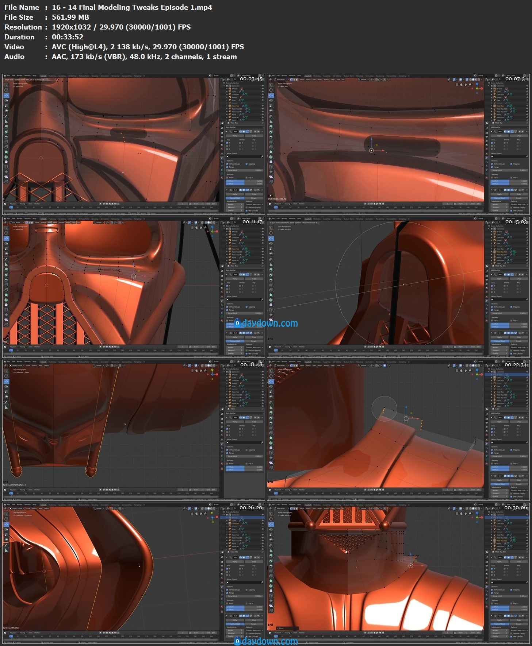This screenshot has height=646, width=532.
Task: Activate the Inset Faces tool in the 00:15:03 frame
Action: (271, 275)
